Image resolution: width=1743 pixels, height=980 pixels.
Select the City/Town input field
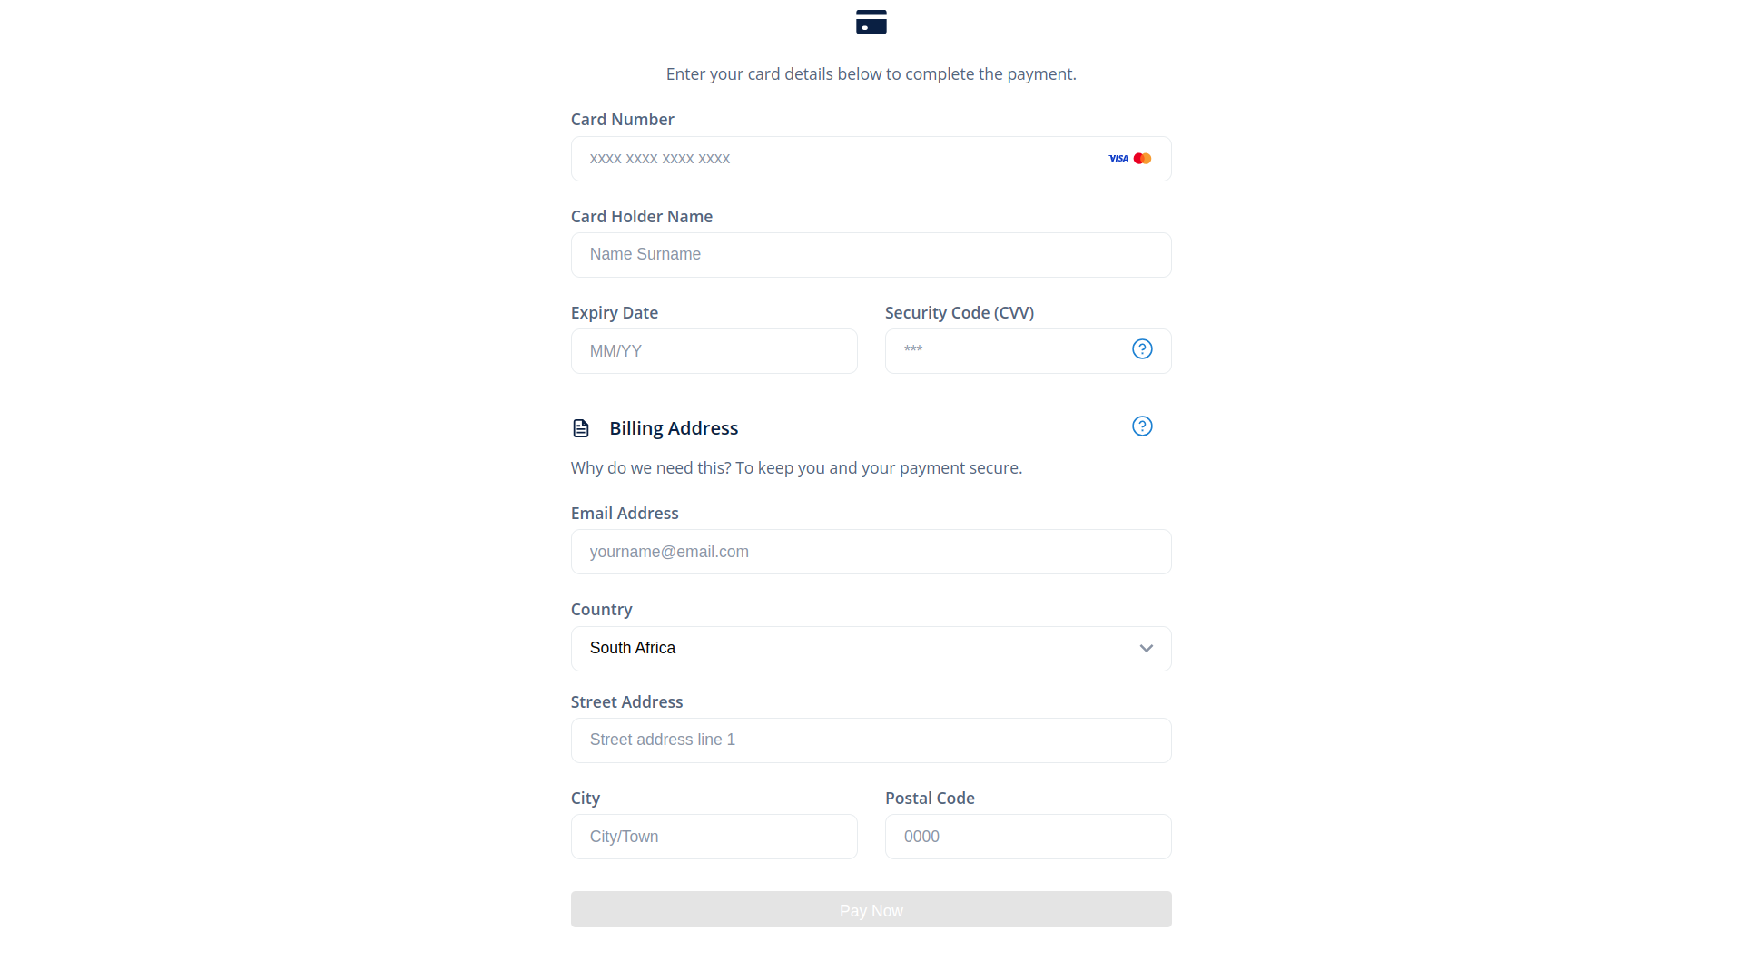coord(714,837)
